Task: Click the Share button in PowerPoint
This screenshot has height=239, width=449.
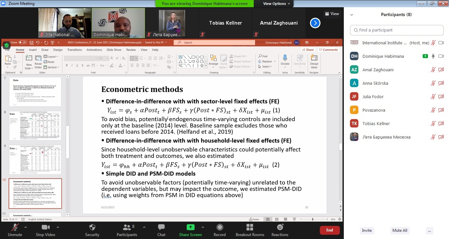Action: tap(308, 50)
